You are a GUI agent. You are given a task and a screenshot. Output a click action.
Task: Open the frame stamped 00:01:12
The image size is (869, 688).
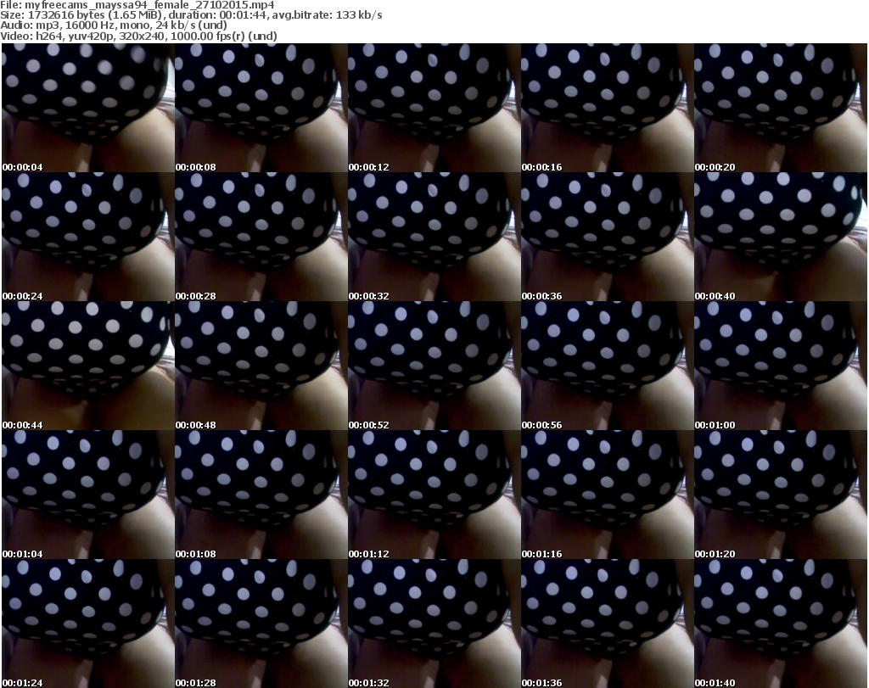click(x=434, y=495)
